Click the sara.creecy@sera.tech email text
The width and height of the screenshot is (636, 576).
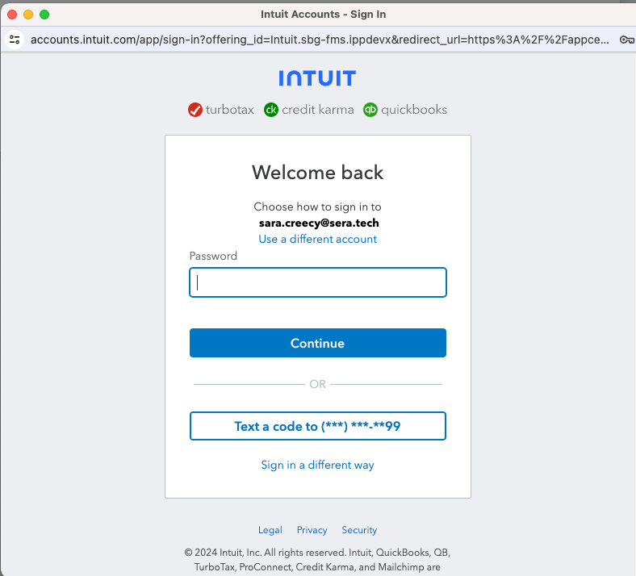[x=319, y=223]
